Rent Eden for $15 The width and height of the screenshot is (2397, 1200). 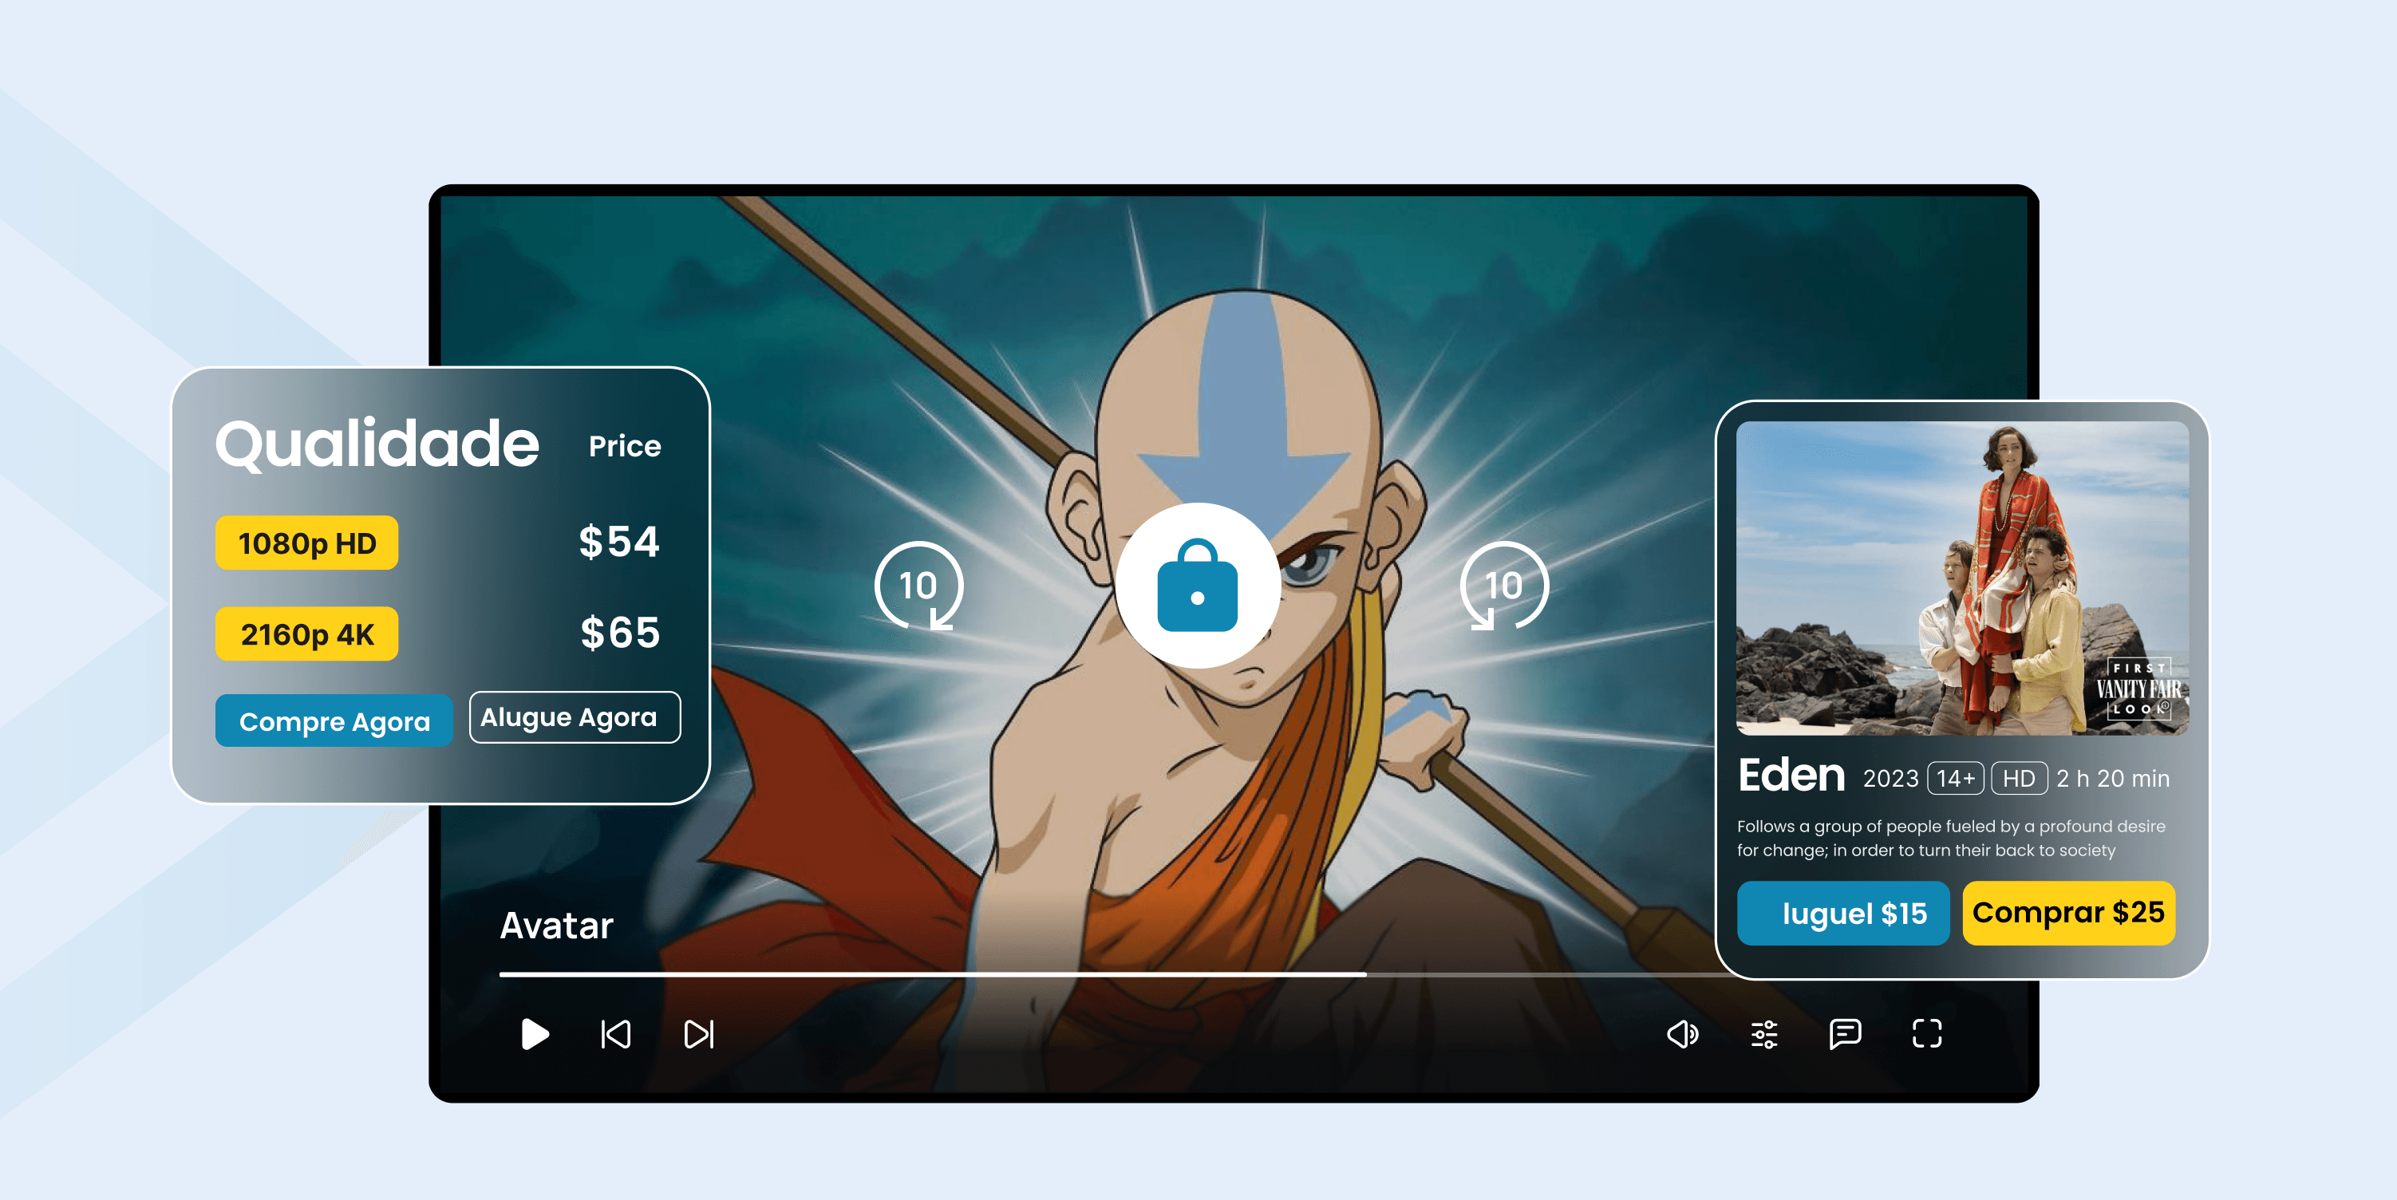pos(1842,914)
